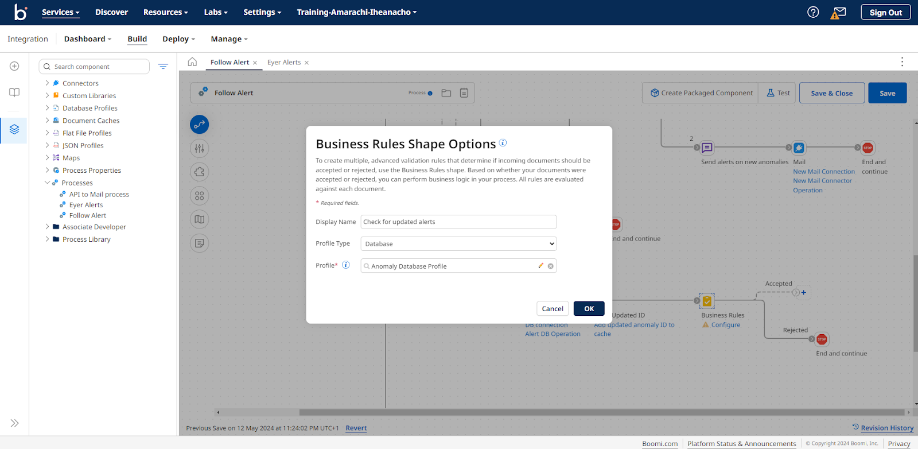Select the puzzle piece shapes palette icon
918x449 pixels.
(x=200, y=172)
